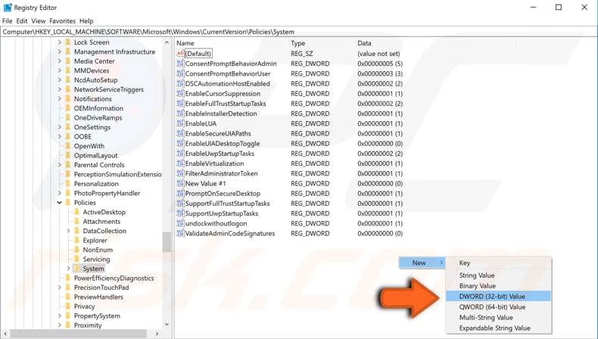This screenshot has width=598, height=339.
Task: Open the Help menu
Action: pyautogui.click(x=86, y=21)
